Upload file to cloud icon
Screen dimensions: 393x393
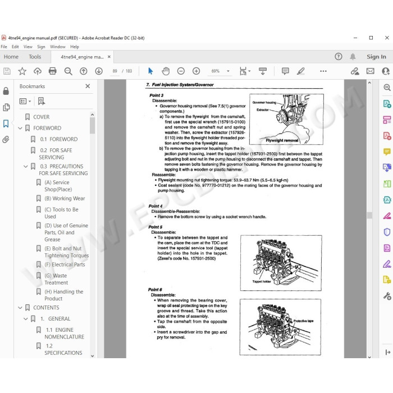[x=38, y=71]
